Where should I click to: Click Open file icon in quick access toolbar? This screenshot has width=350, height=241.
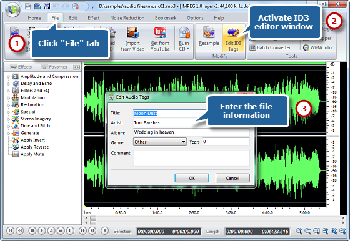click(37, 6)
